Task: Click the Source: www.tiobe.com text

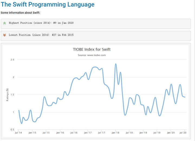Action: (92, 55)
